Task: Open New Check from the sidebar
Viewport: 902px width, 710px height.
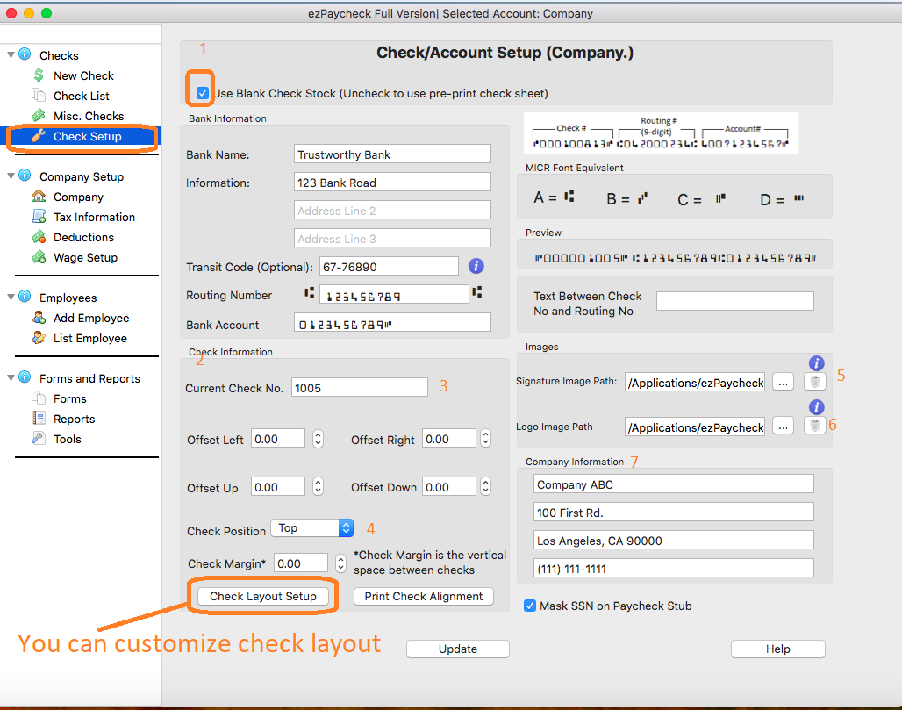Action: click(x=83, y=75)
